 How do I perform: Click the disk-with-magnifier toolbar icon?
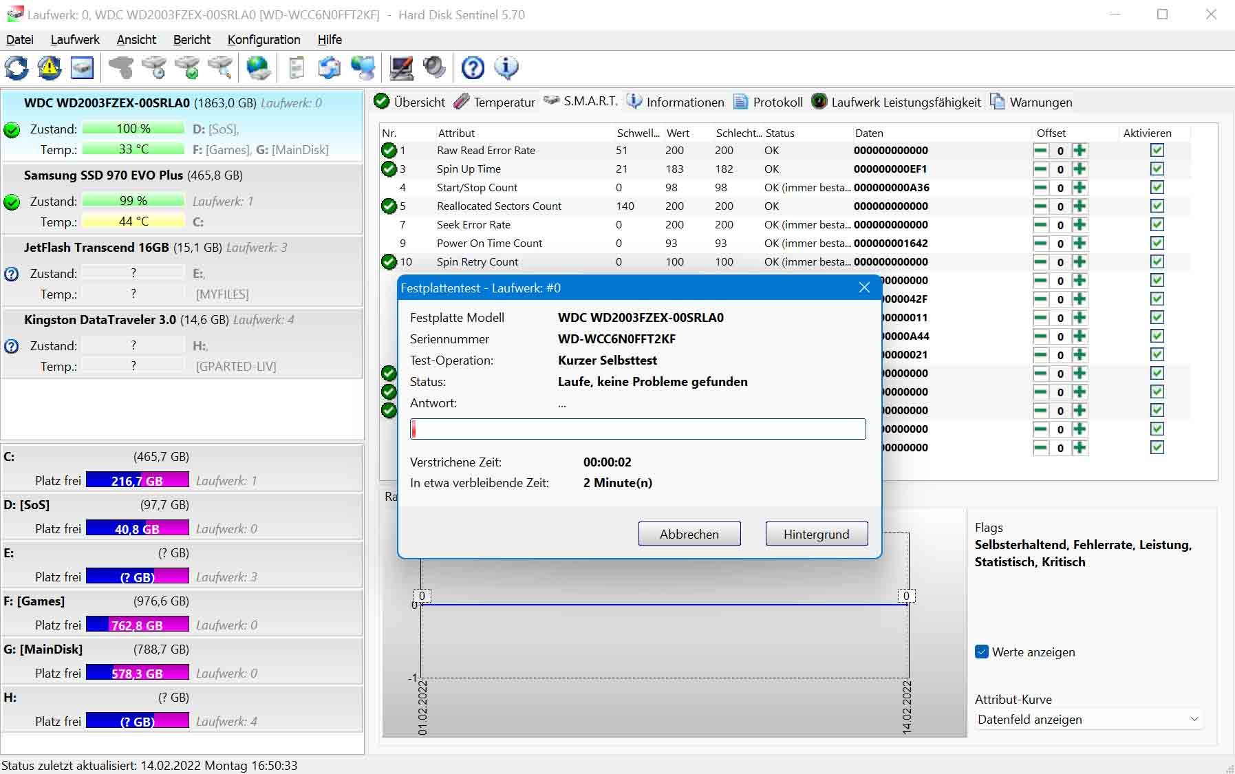coord(220,67)
